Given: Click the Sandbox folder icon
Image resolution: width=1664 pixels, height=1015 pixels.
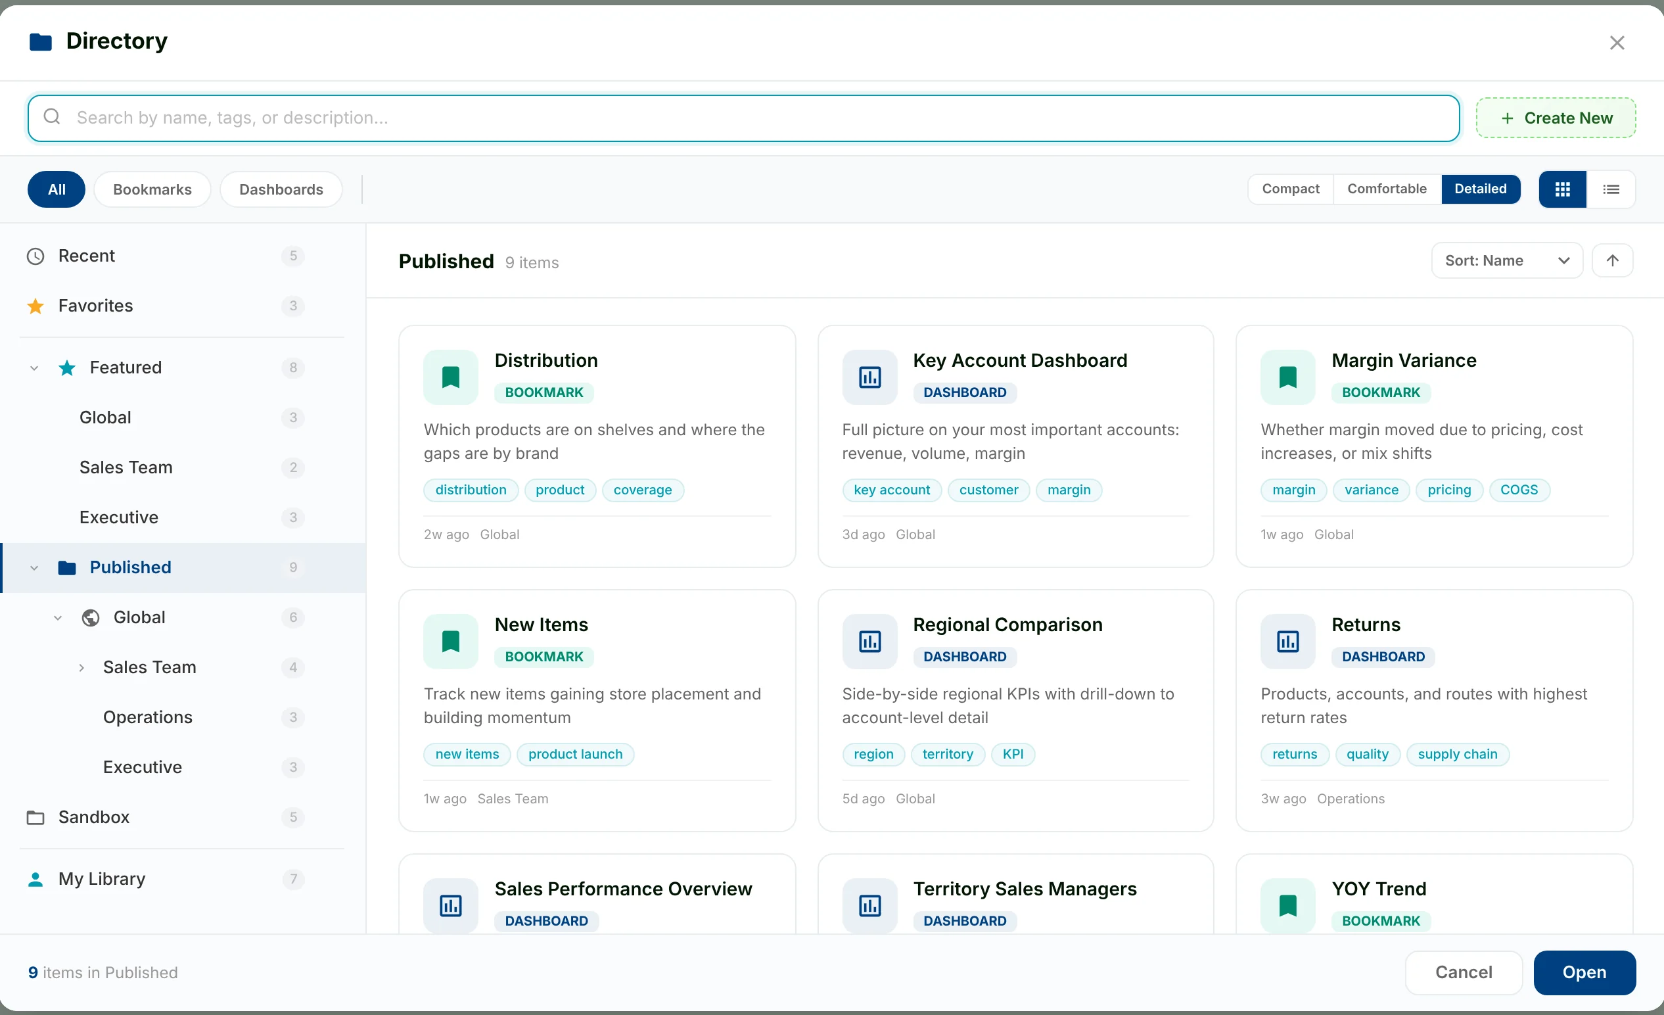Looking at the screenshot, I should (x=35, y=817).
